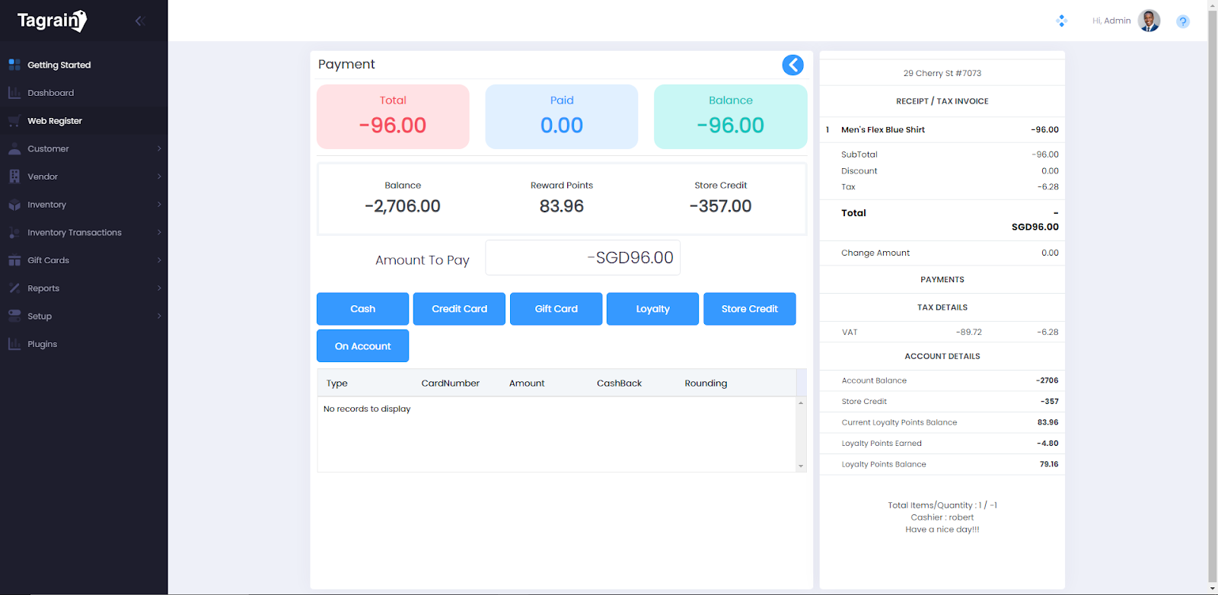1218x595 pixels.
Task: Click the green Balance card
Action: (731, 116)
